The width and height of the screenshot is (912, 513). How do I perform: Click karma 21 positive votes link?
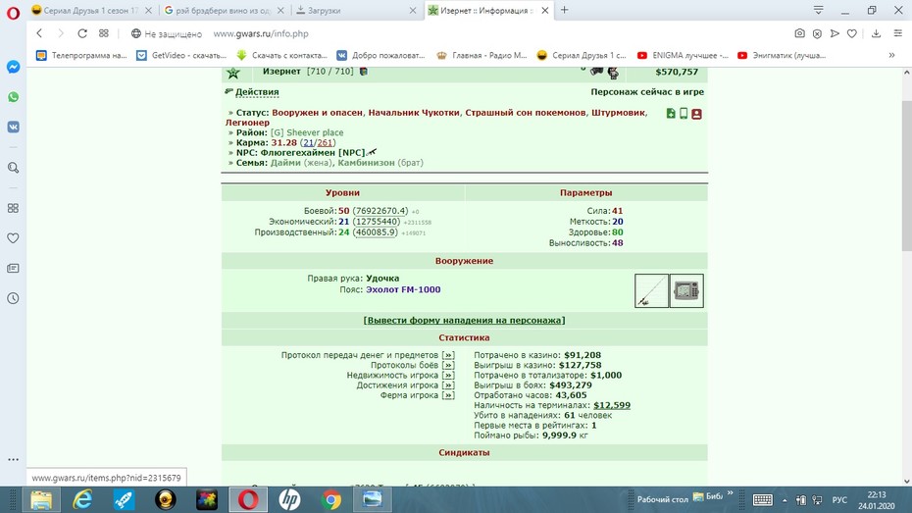pos(308,142)
